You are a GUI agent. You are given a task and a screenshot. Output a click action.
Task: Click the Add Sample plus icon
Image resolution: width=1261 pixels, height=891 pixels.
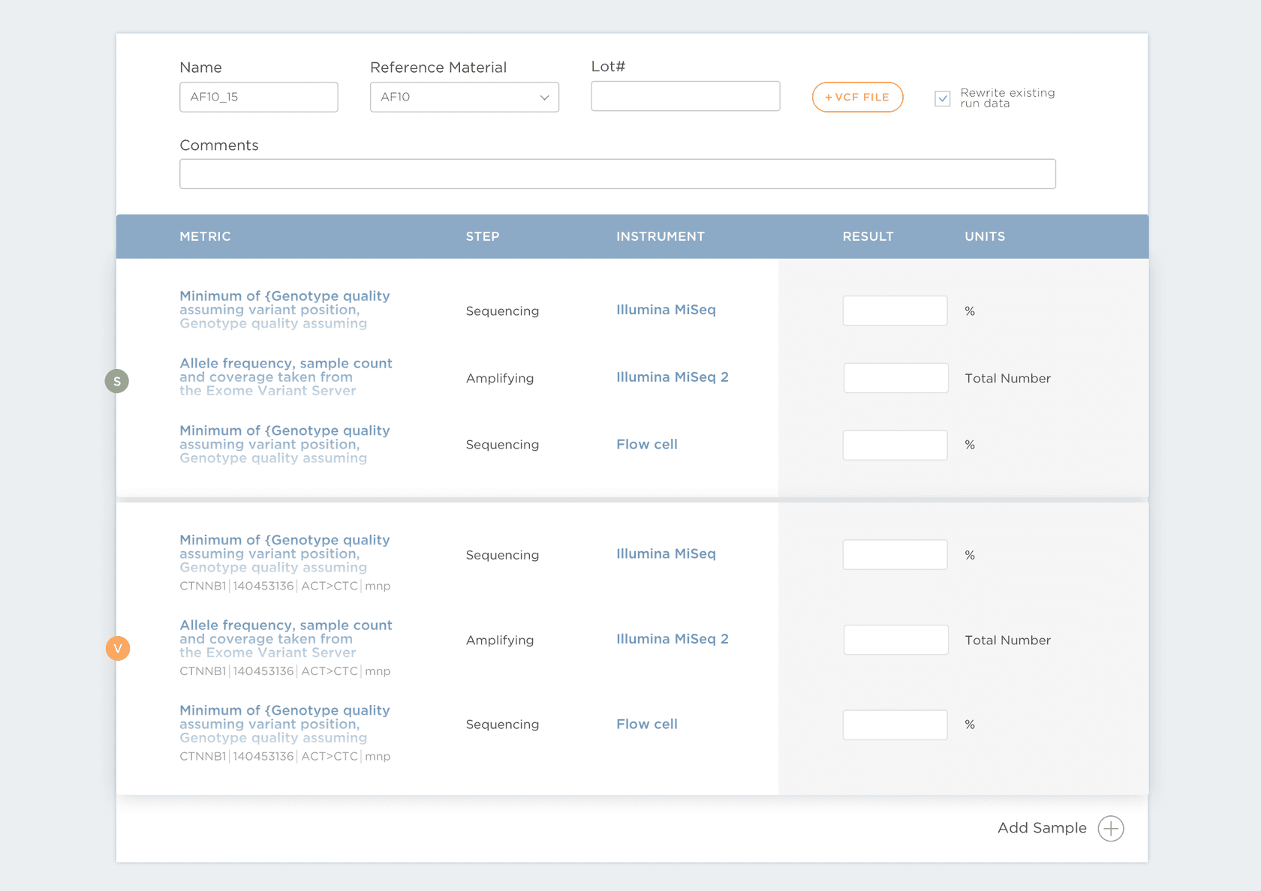1110,829
